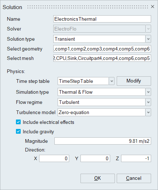Click the Select mesh field
Viewport: 158px width, 190px height.
[x=102, y=58]
